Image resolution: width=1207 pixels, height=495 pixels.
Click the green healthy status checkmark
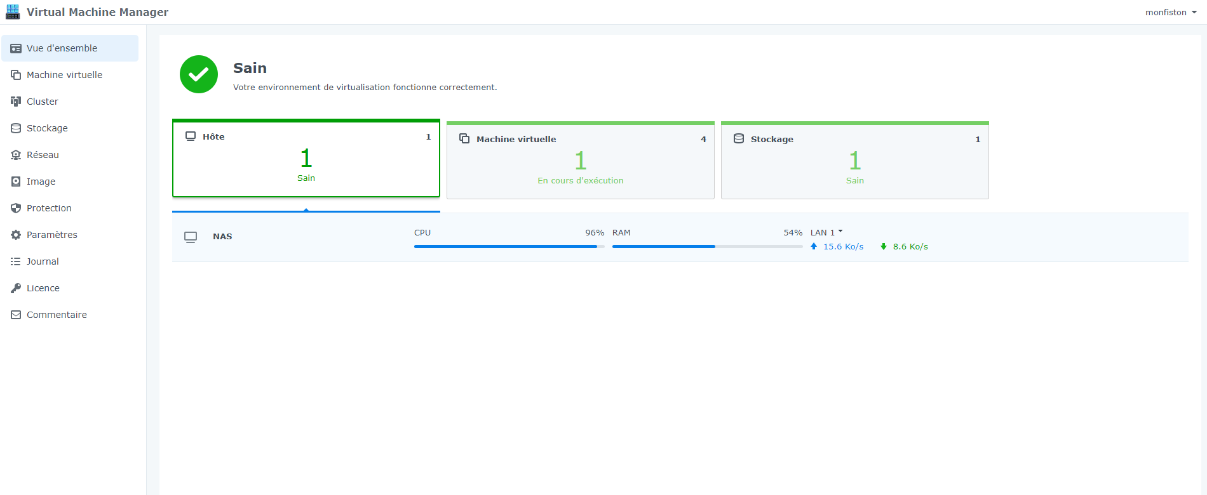tap(199, 74)
